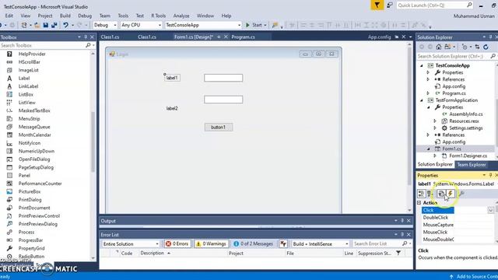Select the PictureBox control in Toolbox
This screenshot has height=280, width=498.
pos(30,191)
